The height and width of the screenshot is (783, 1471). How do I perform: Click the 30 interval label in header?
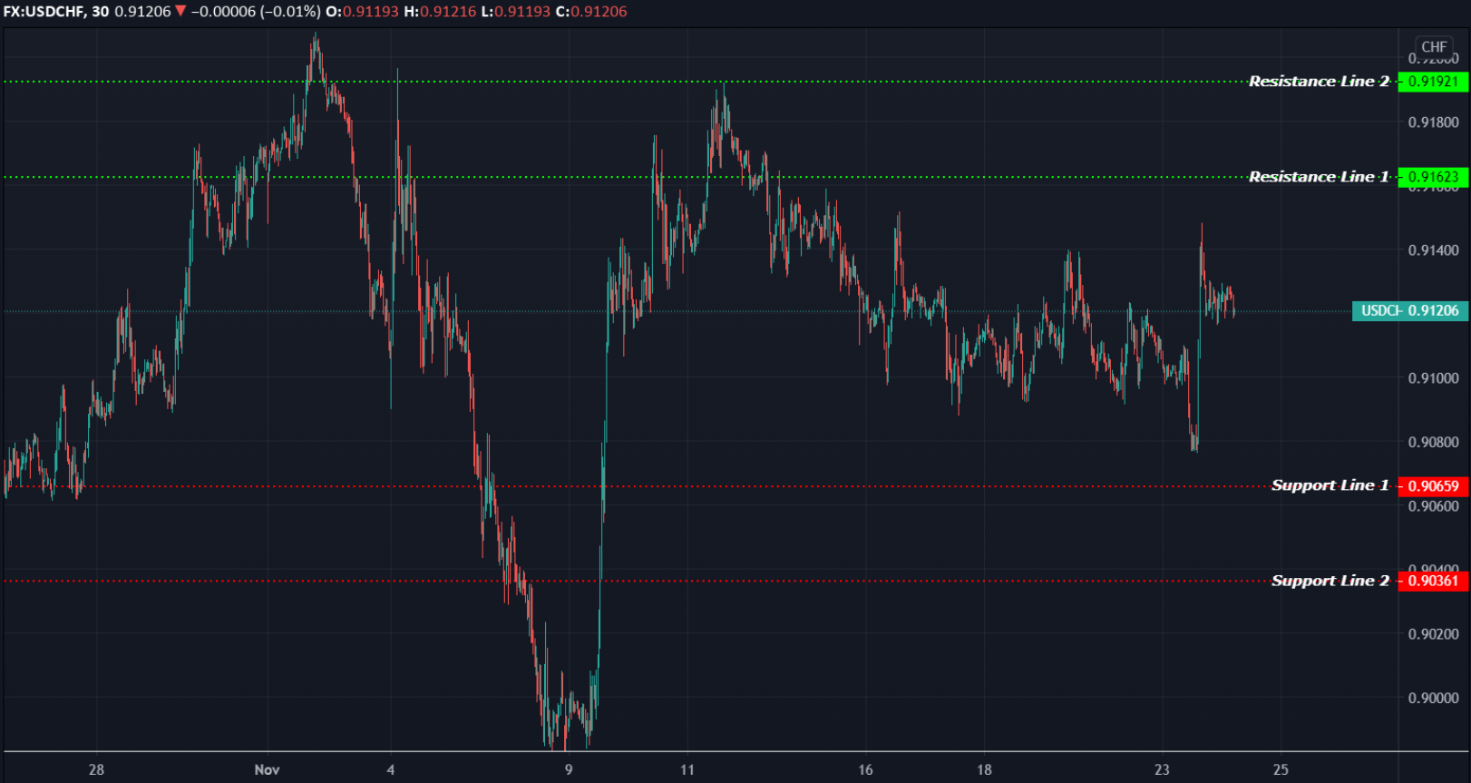point(100,12)
